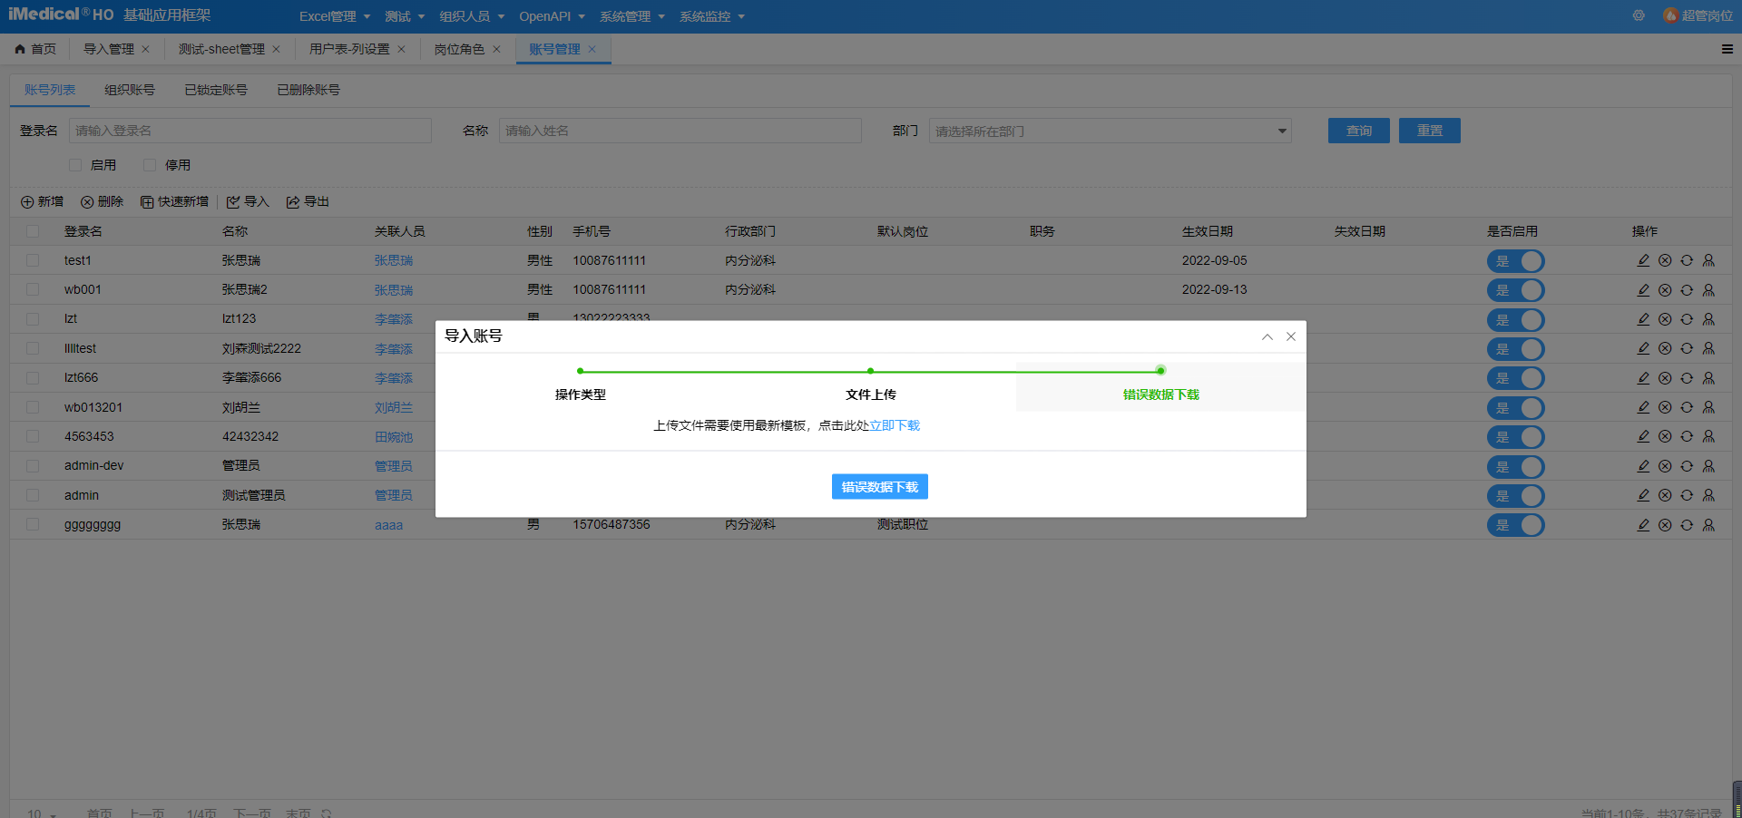The width and height of the screenshot is (1742, 818).
Task: Enable the 启用 filter checkbox
Action: [75, 164]
